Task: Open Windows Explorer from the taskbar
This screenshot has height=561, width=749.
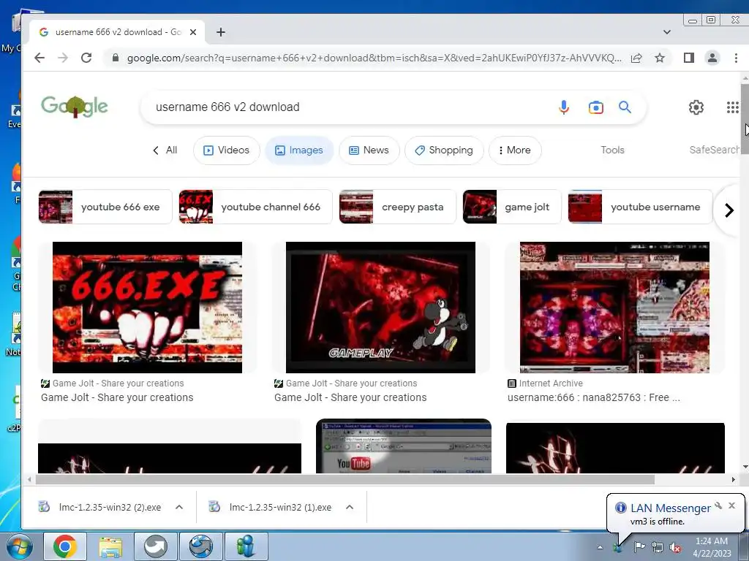Action: pos(110,546)
